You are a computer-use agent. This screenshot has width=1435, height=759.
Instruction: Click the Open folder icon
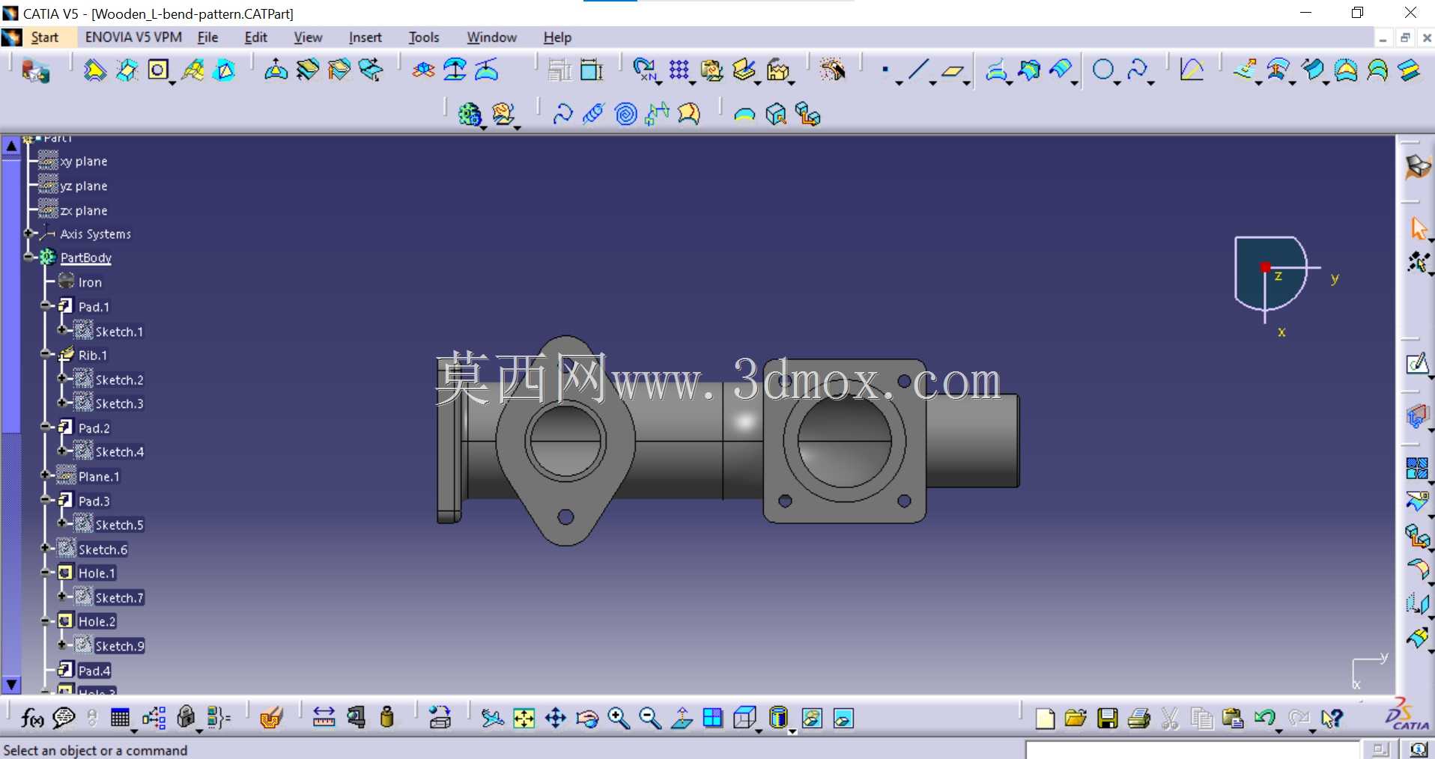pyautogui.click(x=1076, y=719)
